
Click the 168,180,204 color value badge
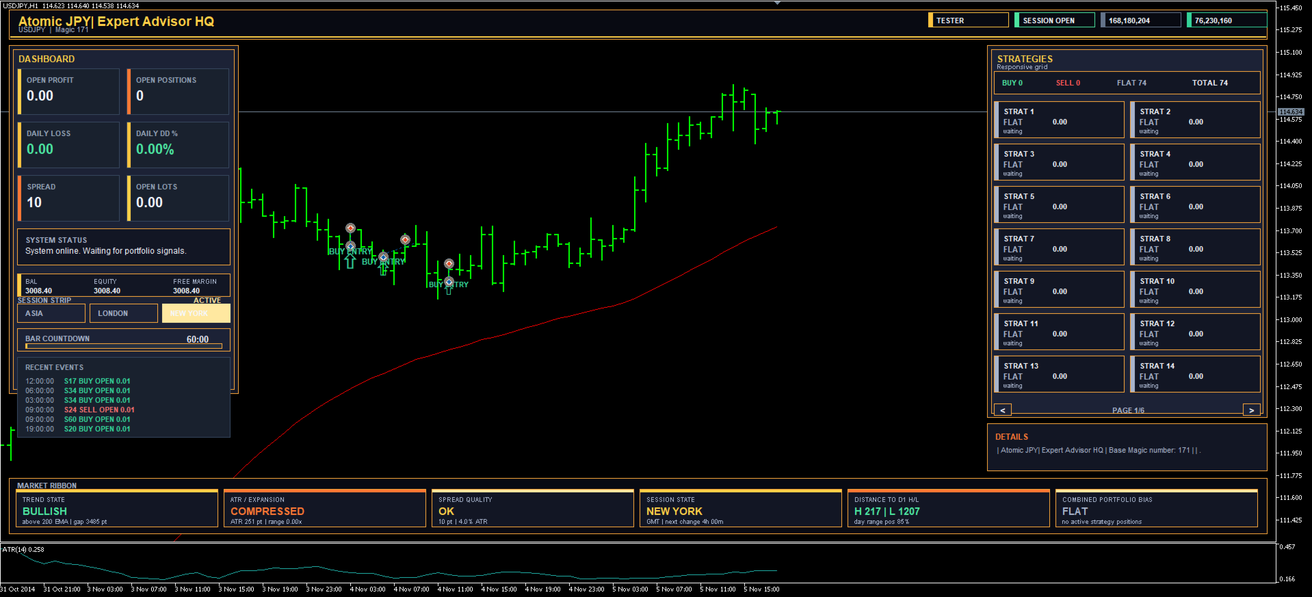1141,21
